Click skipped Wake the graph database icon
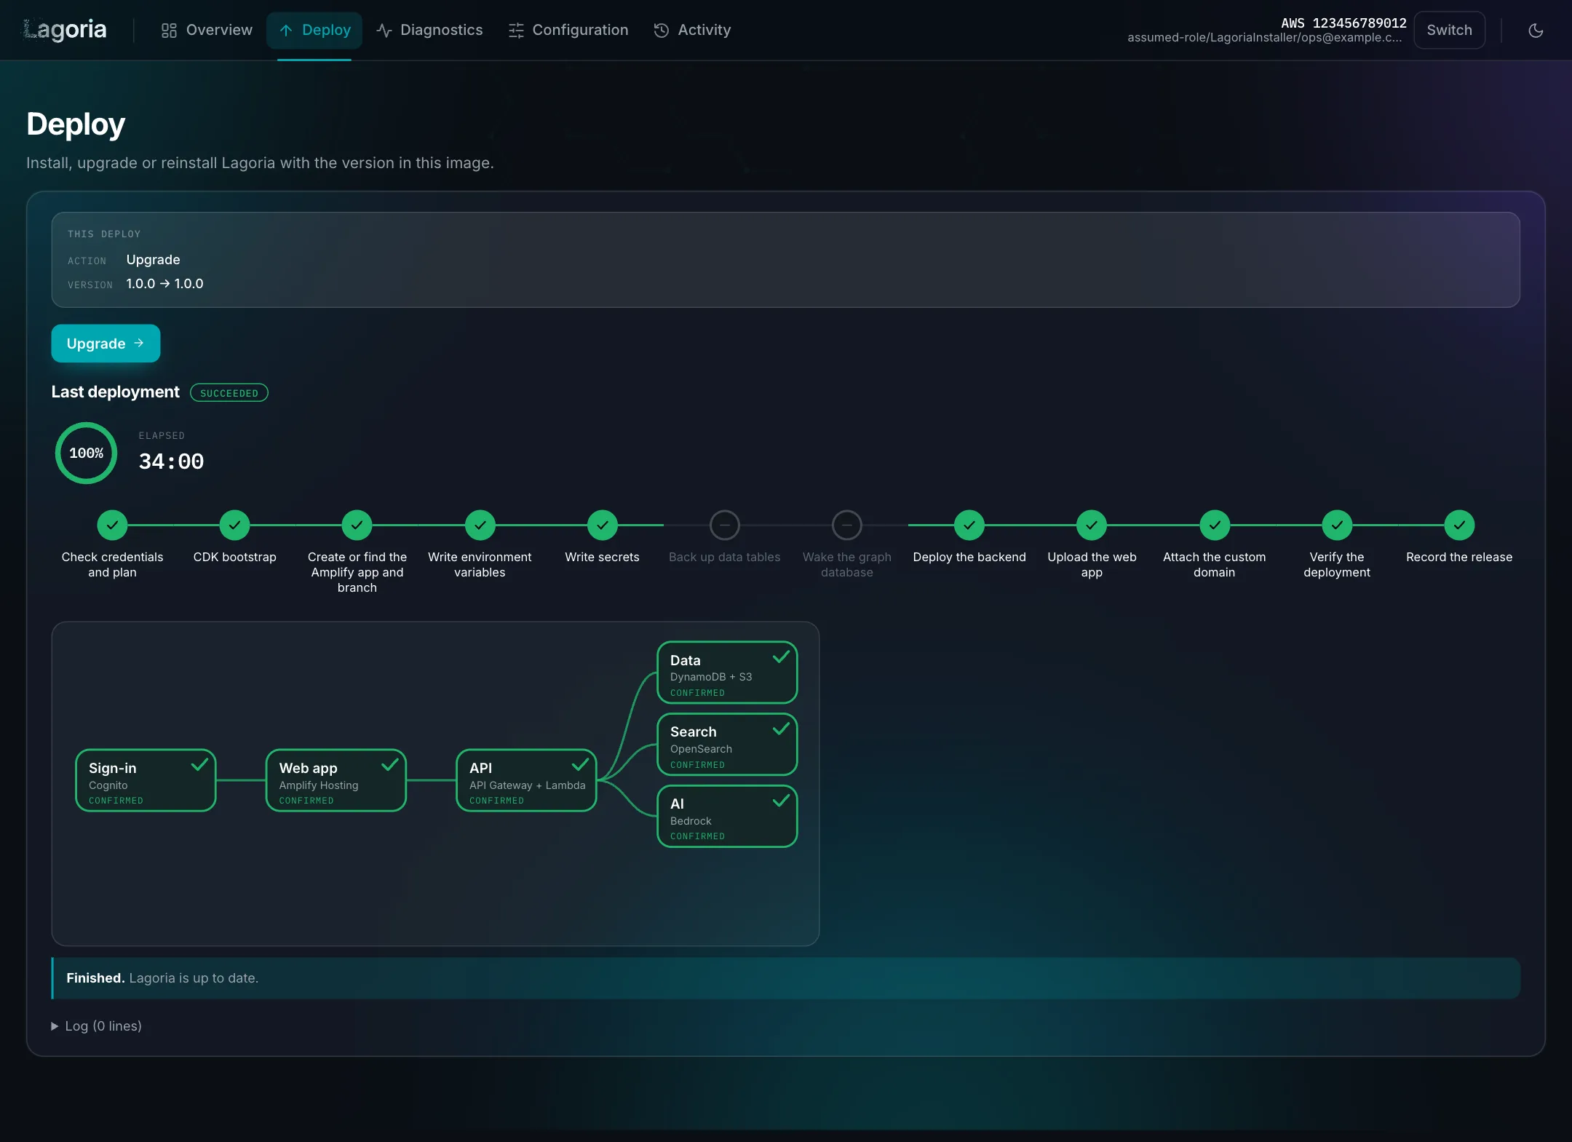This screenshot has width=1572, height=1142. tap(846, 525)
